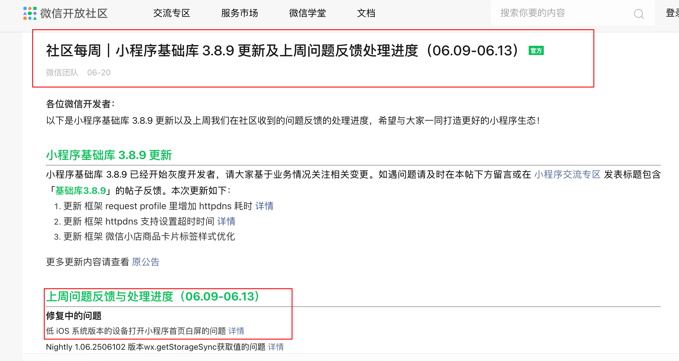Open the 交流专区 menu item
The image size is (679, 361).
(171, 13)
